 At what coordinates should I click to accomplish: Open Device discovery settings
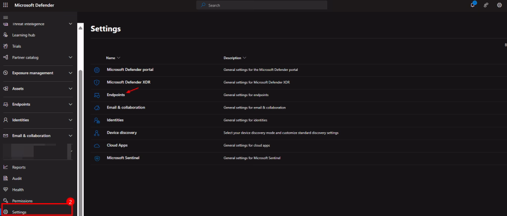pyautogui.click(x=122, y=133)
